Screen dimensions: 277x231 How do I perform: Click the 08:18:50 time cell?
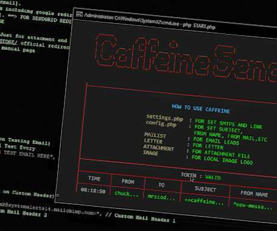(x=93, y=190)
